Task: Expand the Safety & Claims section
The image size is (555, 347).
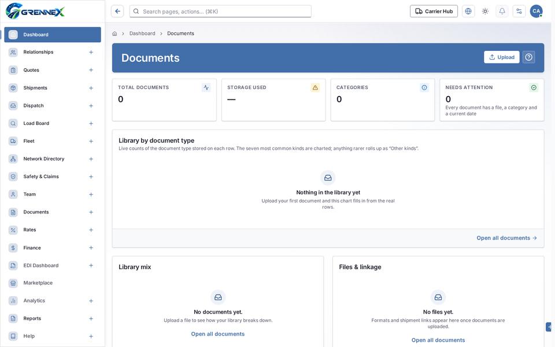Action: click(91, 177)
